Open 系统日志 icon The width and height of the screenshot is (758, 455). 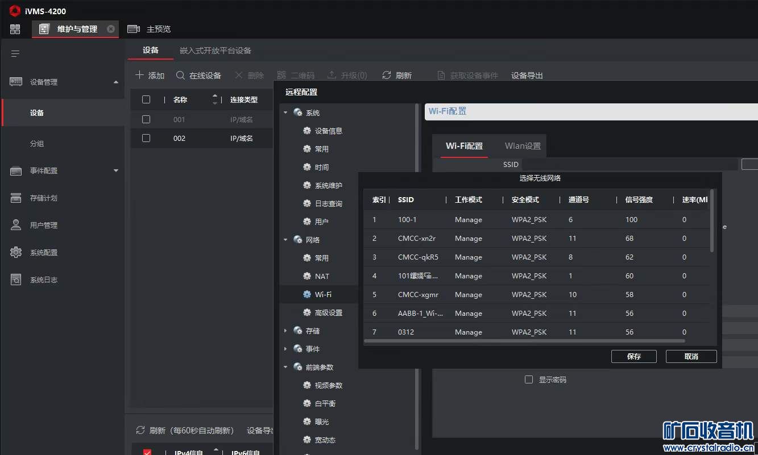pos(16,279)
